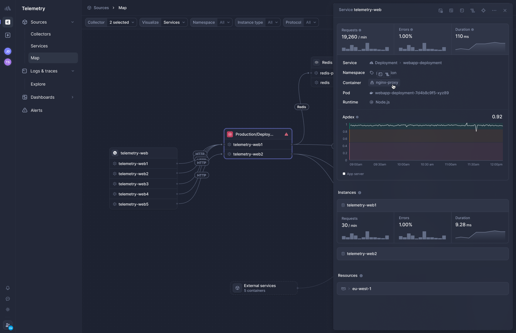Click the lightning bolt icon in the left sidebar
Screen dimensions: 516x333
point(8,35)
